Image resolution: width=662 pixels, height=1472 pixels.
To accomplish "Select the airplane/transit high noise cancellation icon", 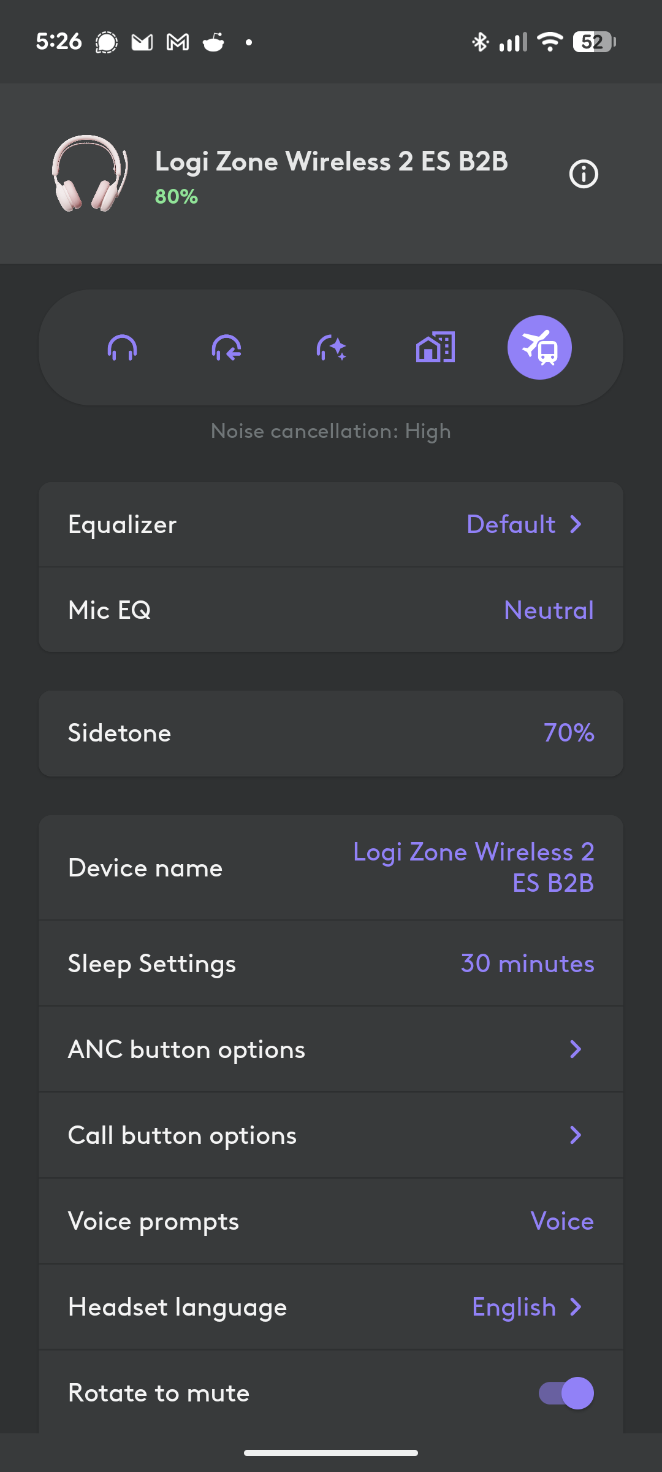I will click(539, 348).
